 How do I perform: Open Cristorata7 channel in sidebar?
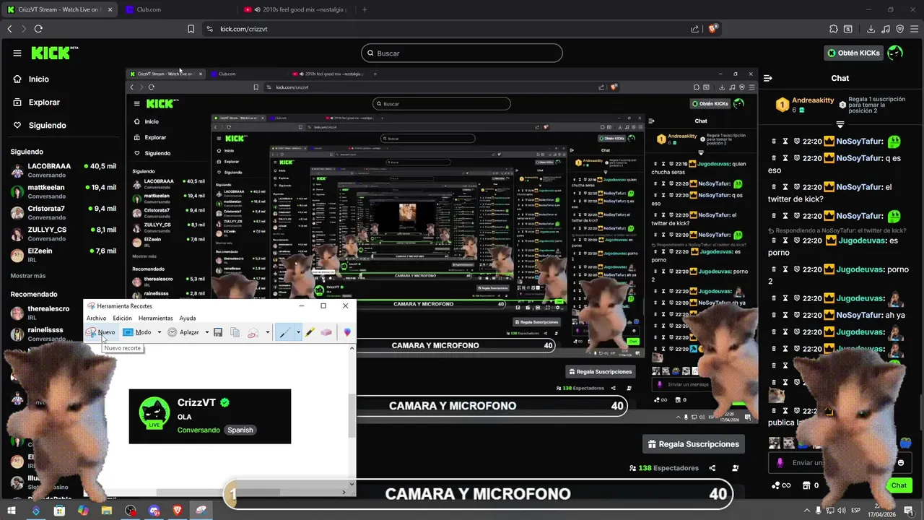(x=64, y=212)
